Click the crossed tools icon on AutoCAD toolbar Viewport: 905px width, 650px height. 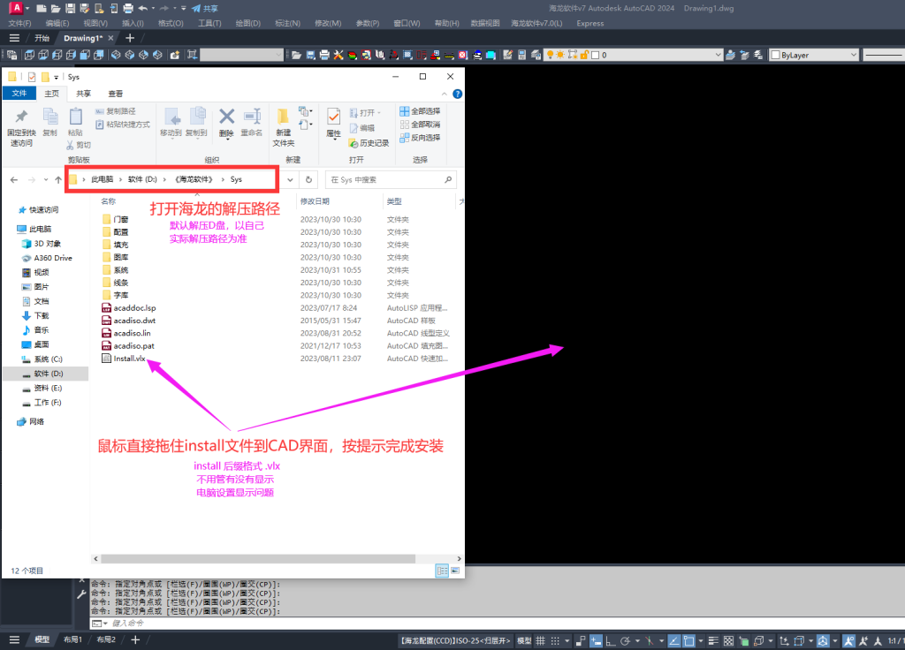click(338, 55)
